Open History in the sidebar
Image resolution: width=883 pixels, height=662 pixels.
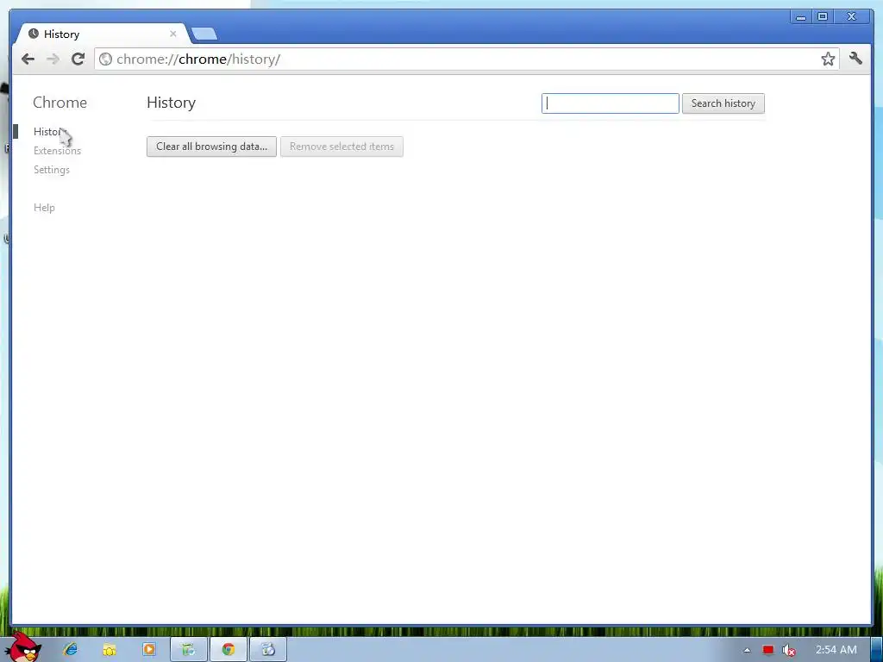point(49,132)
